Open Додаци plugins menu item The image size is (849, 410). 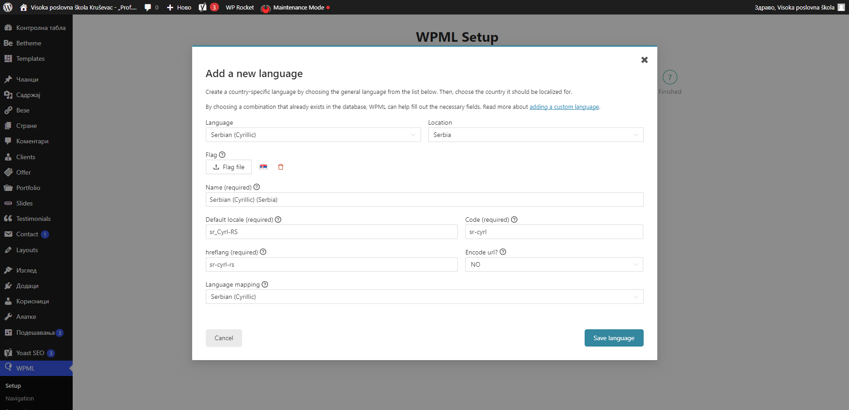tap(36, 286)
